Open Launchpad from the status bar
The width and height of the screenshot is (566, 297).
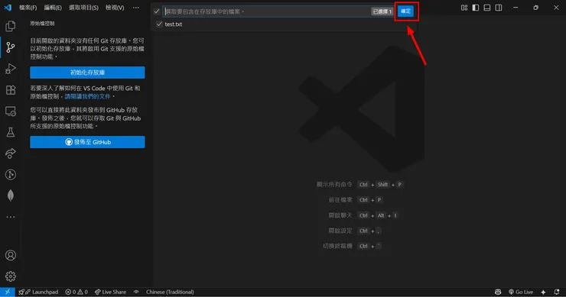click(38, 292)
